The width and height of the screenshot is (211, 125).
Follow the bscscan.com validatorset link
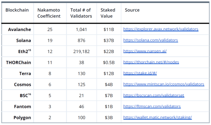154,95
